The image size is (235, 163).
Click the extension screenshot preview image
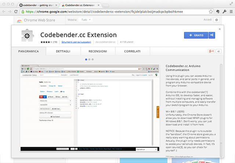[90, 108]
